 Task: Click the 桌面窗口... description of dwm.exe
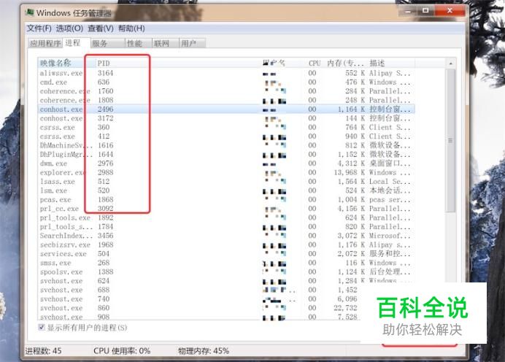pyautogui.click(x=390, y=163)
